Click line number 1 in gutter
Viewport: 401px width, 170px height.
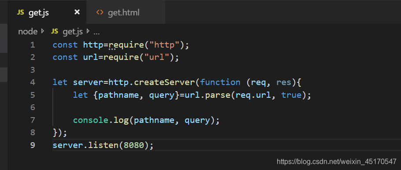(33, 45)
